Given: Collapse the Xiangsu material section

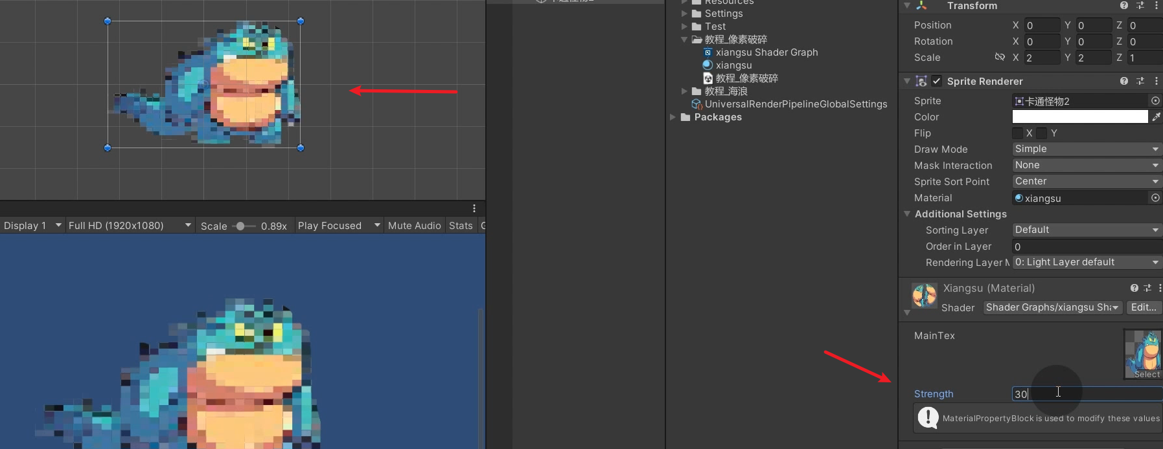Looking at the screenshot, I should (907, 312).
